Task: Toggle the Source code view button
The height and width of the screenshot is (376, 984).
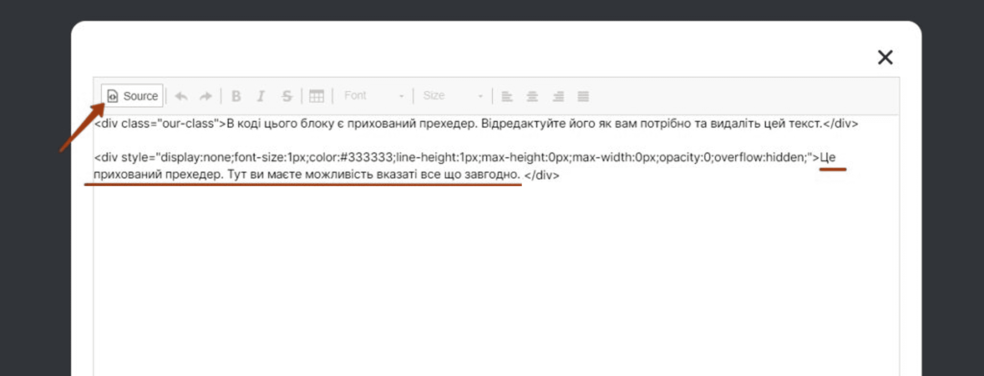Action: [x=132, y=96]
